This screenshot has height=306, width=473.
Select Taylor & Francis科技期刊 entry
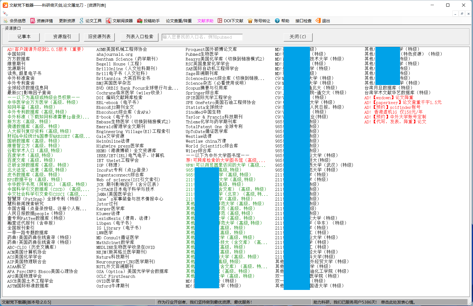pos(214,117)
